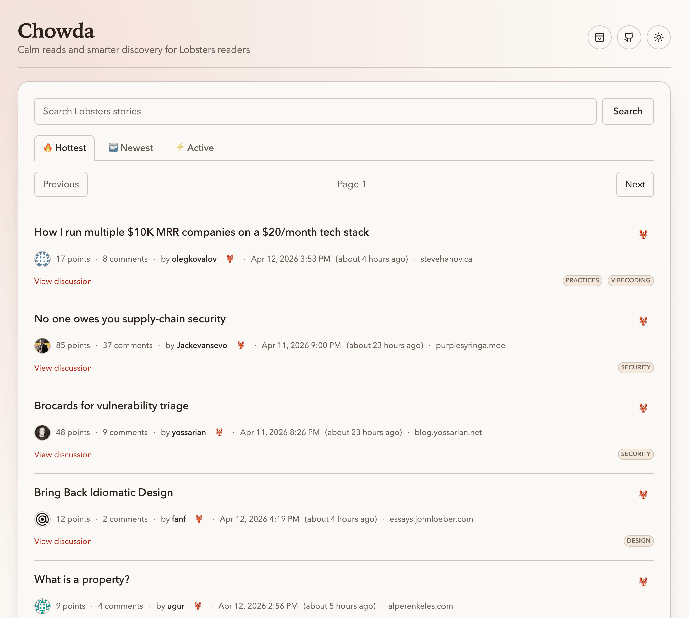The width and height of the screenshot is (689, 618).
Task: Click the lobster icon right of the supply-chain security story
Action: (643, 321)
